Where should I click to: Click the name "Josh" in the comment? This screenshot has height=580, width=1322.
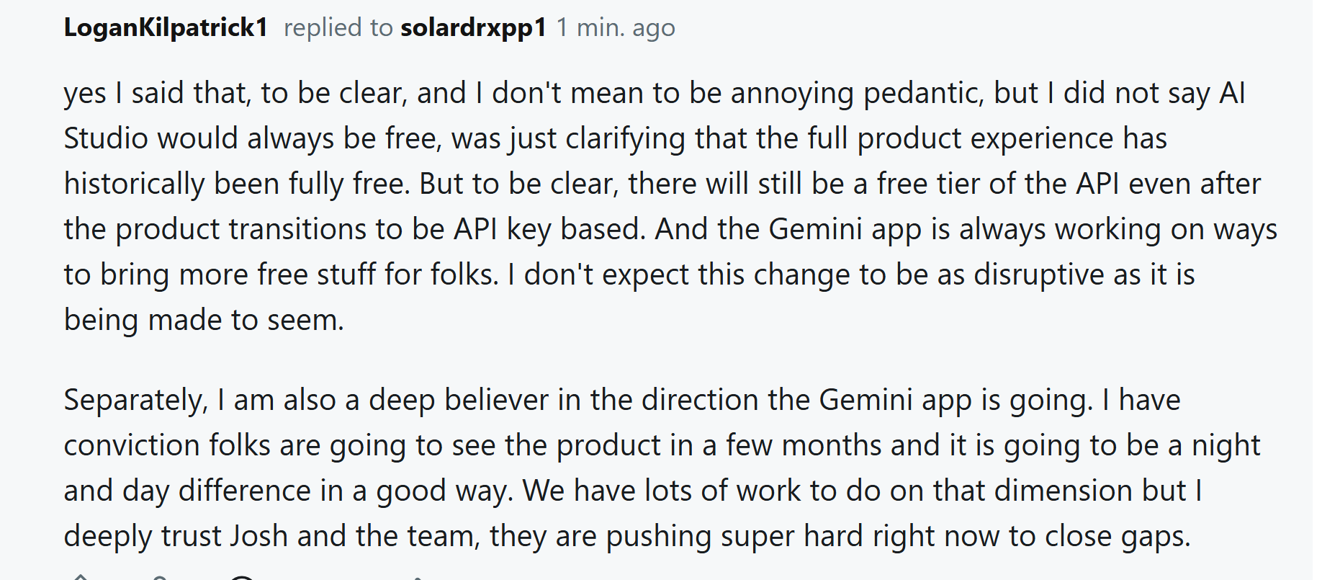tap(259, 536)
